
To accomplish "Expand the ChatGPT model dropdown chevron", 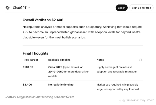I will coord(29,8).
